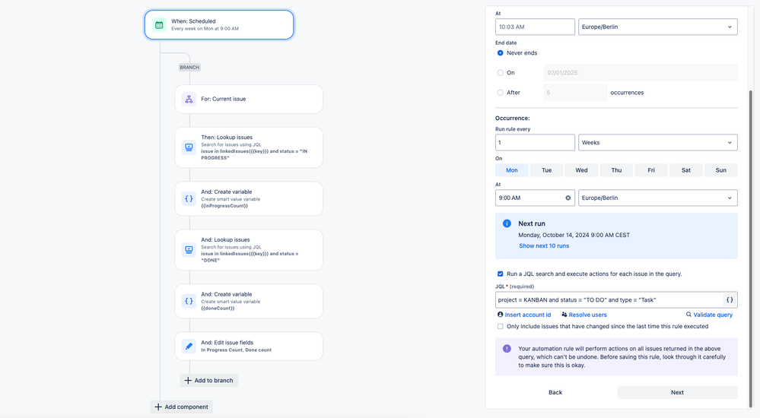Click the lookup icon for IN PROGRESS search
The width and height of the screenshot is (760, 418).
tap(189, 147)
